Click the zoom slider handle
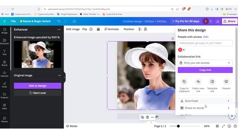The height and width of the screenshot is (134, 238). click(178, 126)
